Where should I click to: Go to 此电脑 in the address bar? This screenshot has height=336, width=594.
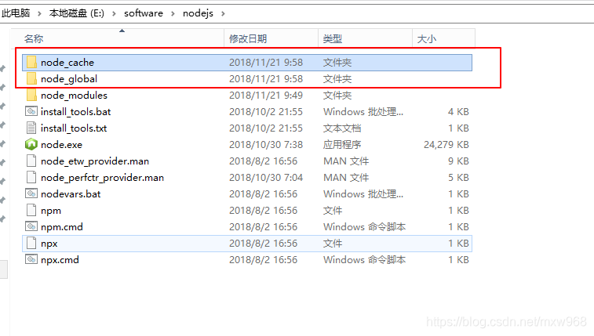[x=16, y=13]
